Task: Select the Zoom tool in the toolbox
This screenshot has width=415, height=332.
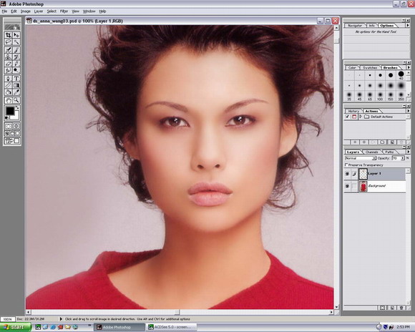Action: 16,100
